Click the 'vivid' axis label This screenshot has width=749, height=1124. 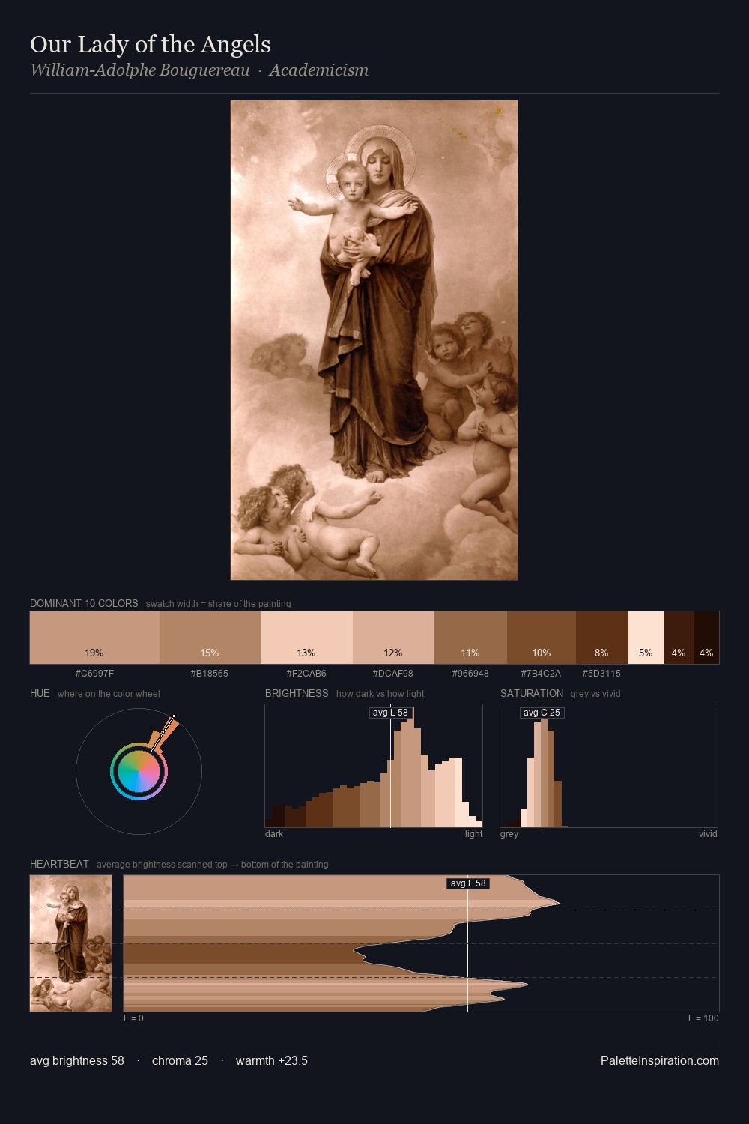tap(708, 834)
